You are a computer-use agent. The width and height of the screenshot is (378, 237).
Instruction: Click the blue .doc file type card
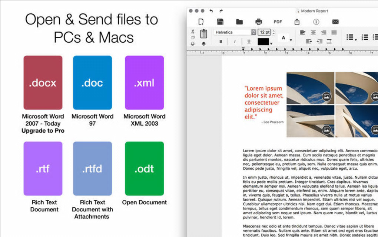click(x=92, y=82)
